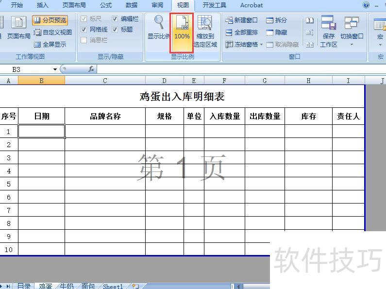Switch to the 牛奶 sheet tab
The height and width of the screenshot is (289, 386).
[67, 286]
